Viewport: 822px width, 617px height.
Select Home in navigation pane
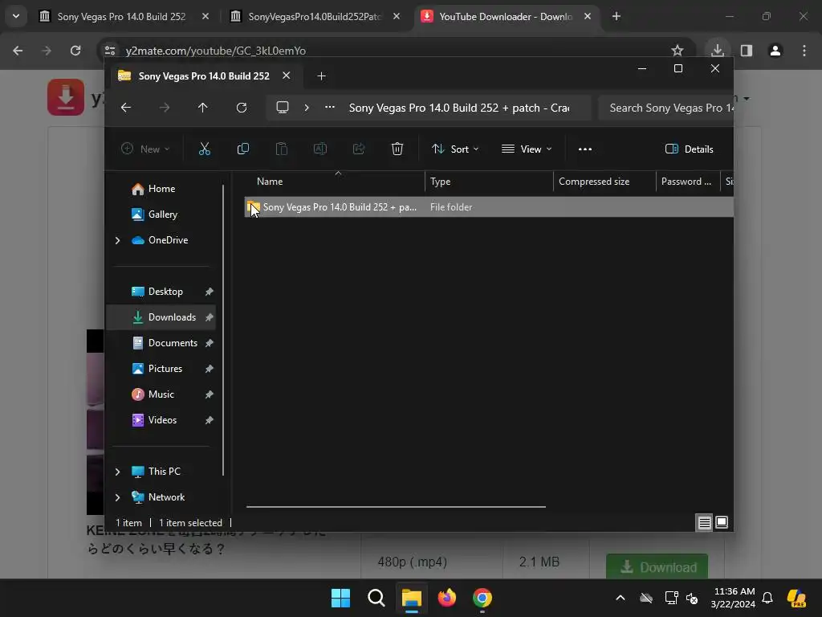tap(161, 189)
